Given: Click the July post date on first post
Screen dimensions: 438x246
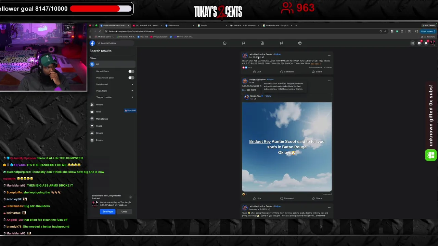Looking at the screenshot, I should 255,57.
